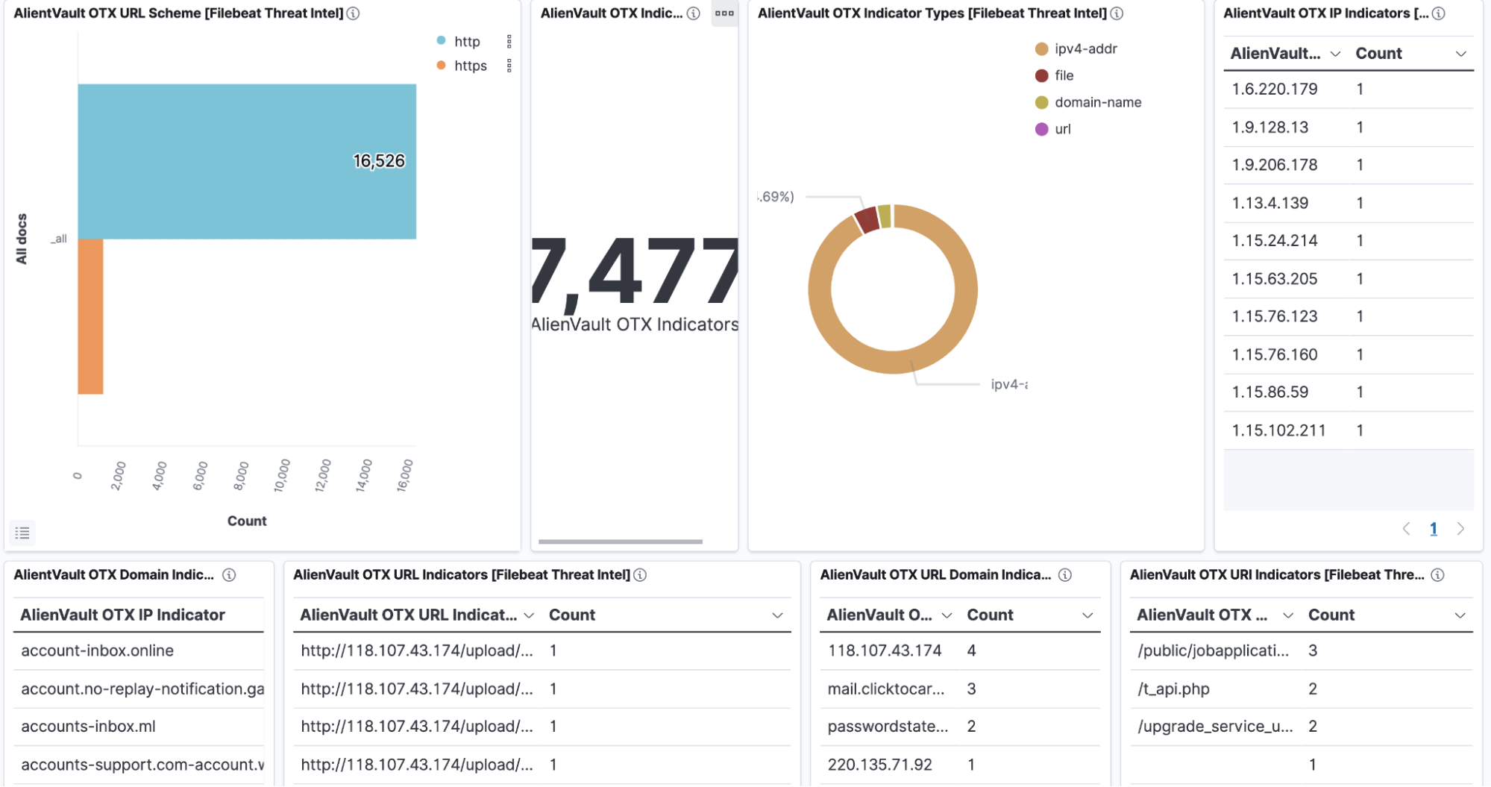The height and width of the screenshot is (787, 1491).
Task: Click info icon for OTX URL Indicators panel
Action: [x=640, y=575]
